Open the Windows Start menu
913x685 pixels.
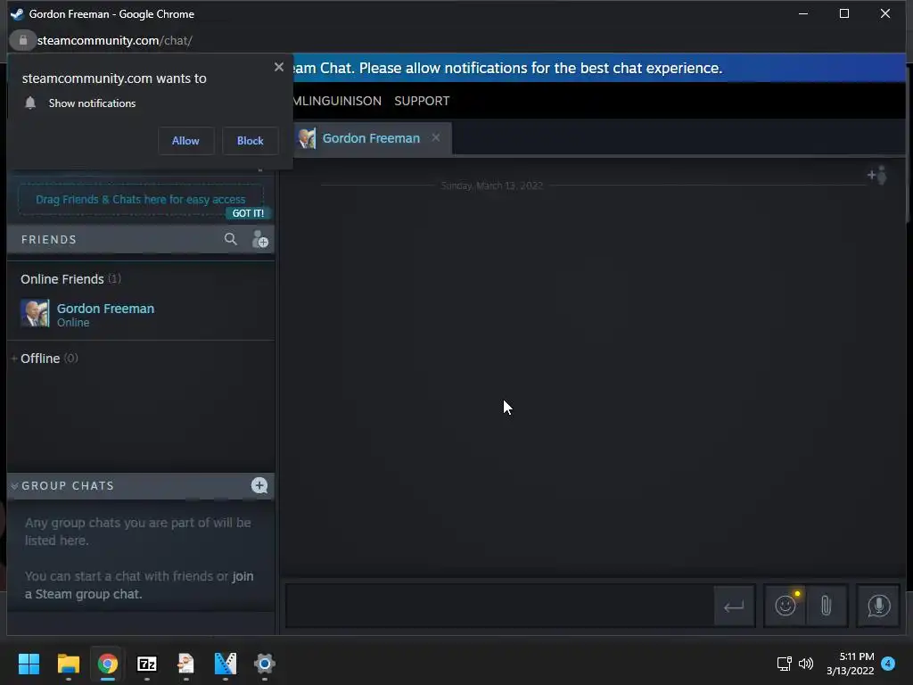[x=29, y=664]
